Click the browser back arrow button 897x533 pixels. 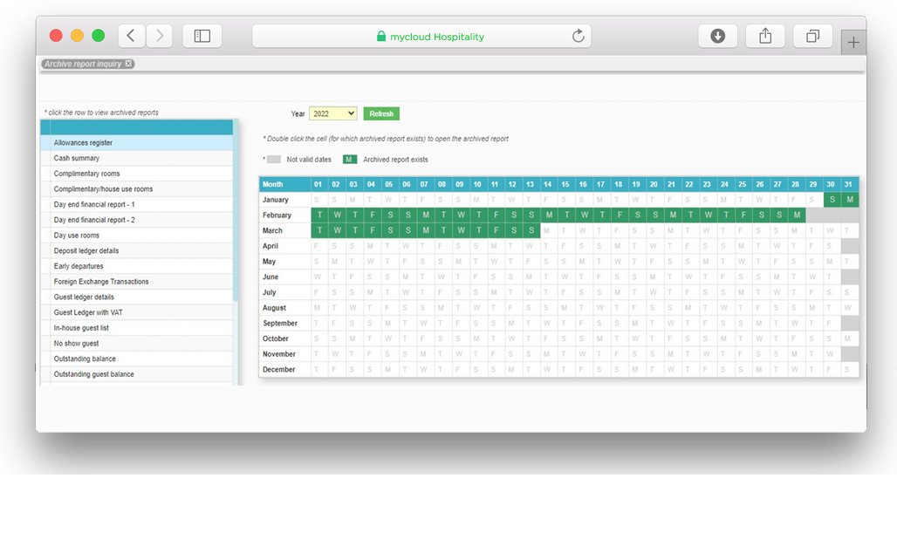pos(131,36)
